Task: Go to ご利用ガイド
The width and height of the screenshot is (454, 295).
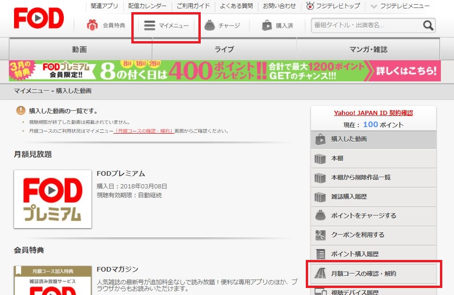Action: pos(193,6)
